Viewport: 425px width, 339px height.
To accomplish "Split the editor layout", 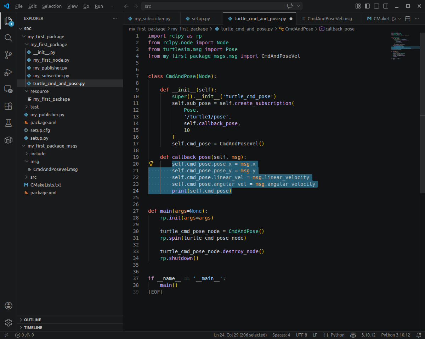I will (408, 19).
